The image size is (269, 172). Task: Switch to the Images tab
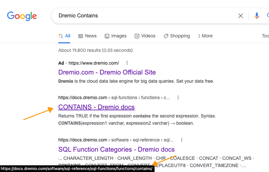[116, 36]
